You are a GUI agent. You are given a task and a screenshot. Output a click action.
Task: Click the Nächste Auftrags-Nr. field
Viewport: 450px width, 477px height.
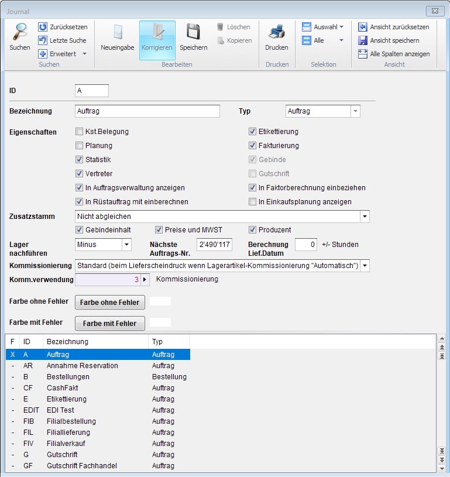(x=215, y=245)
